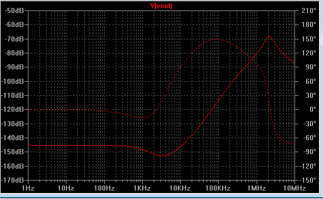The image size is (323, 199).
Task: Select the -50dB magnitude axis label
Action: pyautogui.click(x=14, y=10)
